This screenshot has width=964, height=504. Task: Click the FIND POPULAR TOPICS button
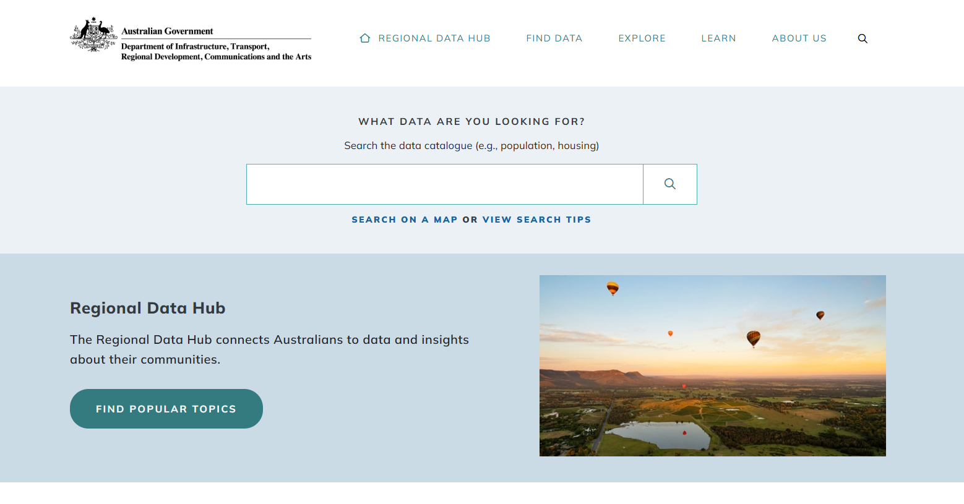[x=166, y=409]
